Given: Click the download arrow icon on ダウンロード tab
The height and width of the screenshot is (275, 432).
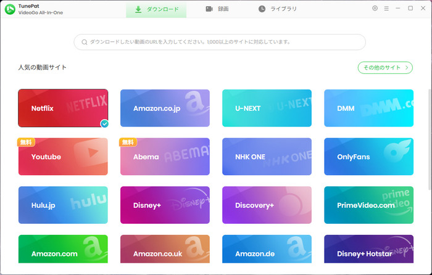Looking at the screenshot, I should 138,9.
